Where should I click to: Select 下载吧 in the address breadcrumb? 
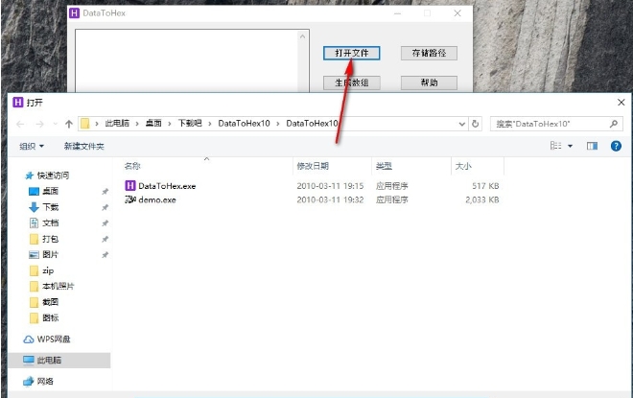click(x=190, y=124)
